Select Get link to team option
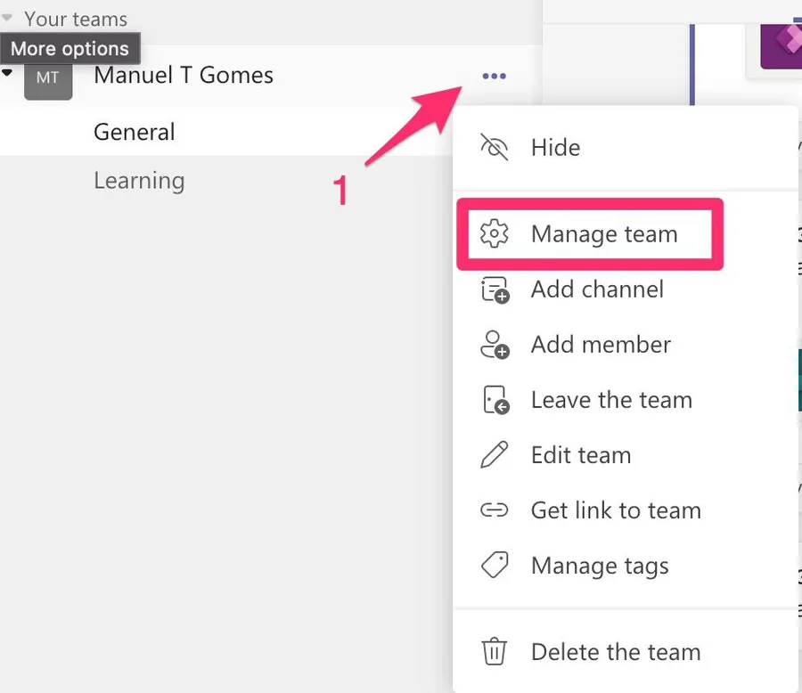The height and width of the screenshot is (693, 802). click(616, 510)
